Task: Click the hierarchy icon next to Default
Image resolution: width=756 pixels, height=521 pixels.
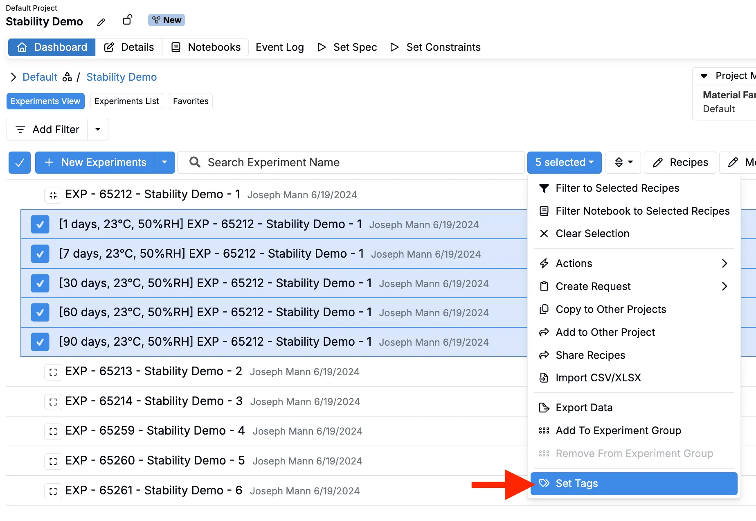Action: pyautogui.click(x=67, y=77)
